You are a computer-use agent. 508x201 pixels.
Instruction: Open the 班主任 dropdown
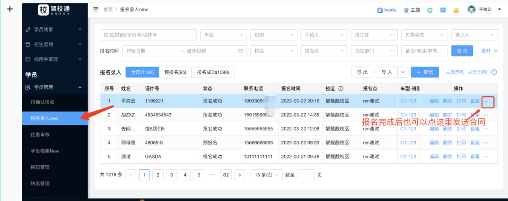coord(374,35)
